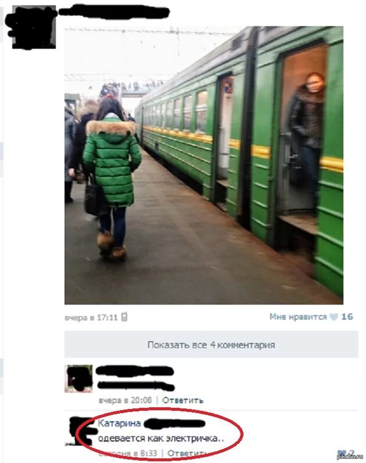Viewport: 366px width, 463px height.
Task: Open the first commenter's redacted name
Action: coord(135,371)
